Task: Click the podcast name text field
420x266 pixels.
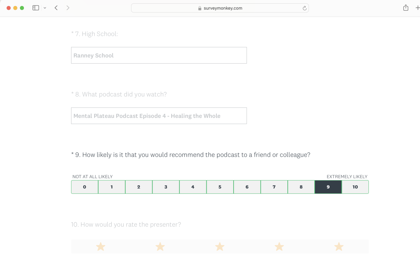Action: coord(159,116)
